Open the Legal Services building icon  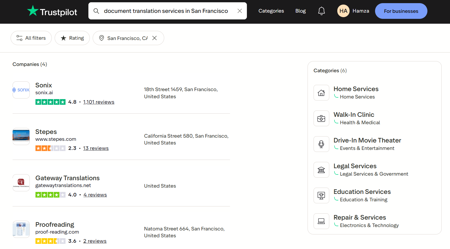tap(321, 170)
